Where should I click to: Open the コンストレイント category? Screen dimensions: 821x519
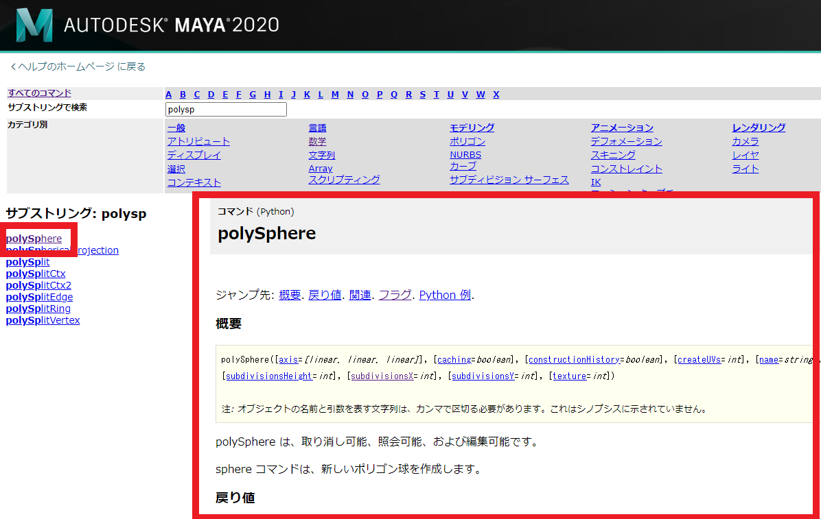coord(626,169)
